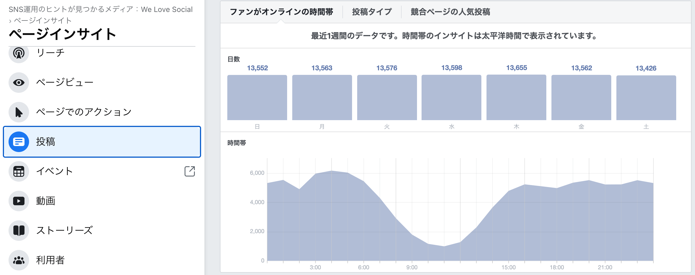695x275 pixels.
Task: Open the external link icon beside イベント
Action: tap(190, 171)
